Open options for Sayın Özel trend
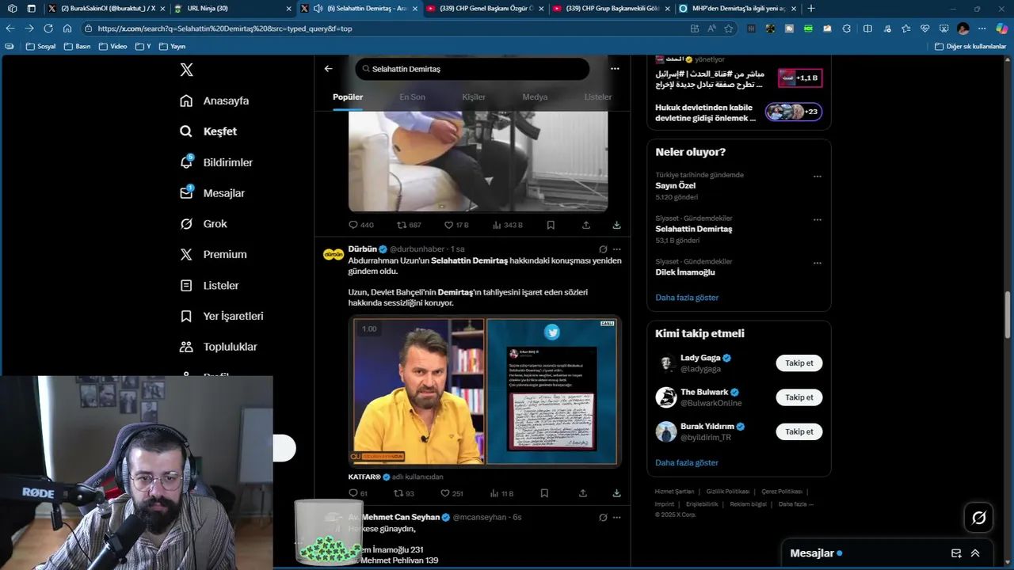Viewport: 1014px width, 570px height. pyautogui.click(x=818, y=177)
